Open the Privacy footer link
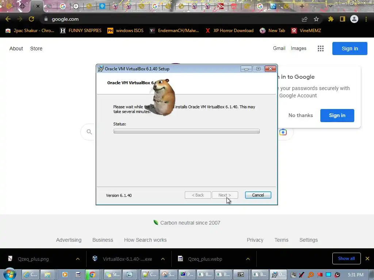This screenshot has width=374, height=280. 255,240
